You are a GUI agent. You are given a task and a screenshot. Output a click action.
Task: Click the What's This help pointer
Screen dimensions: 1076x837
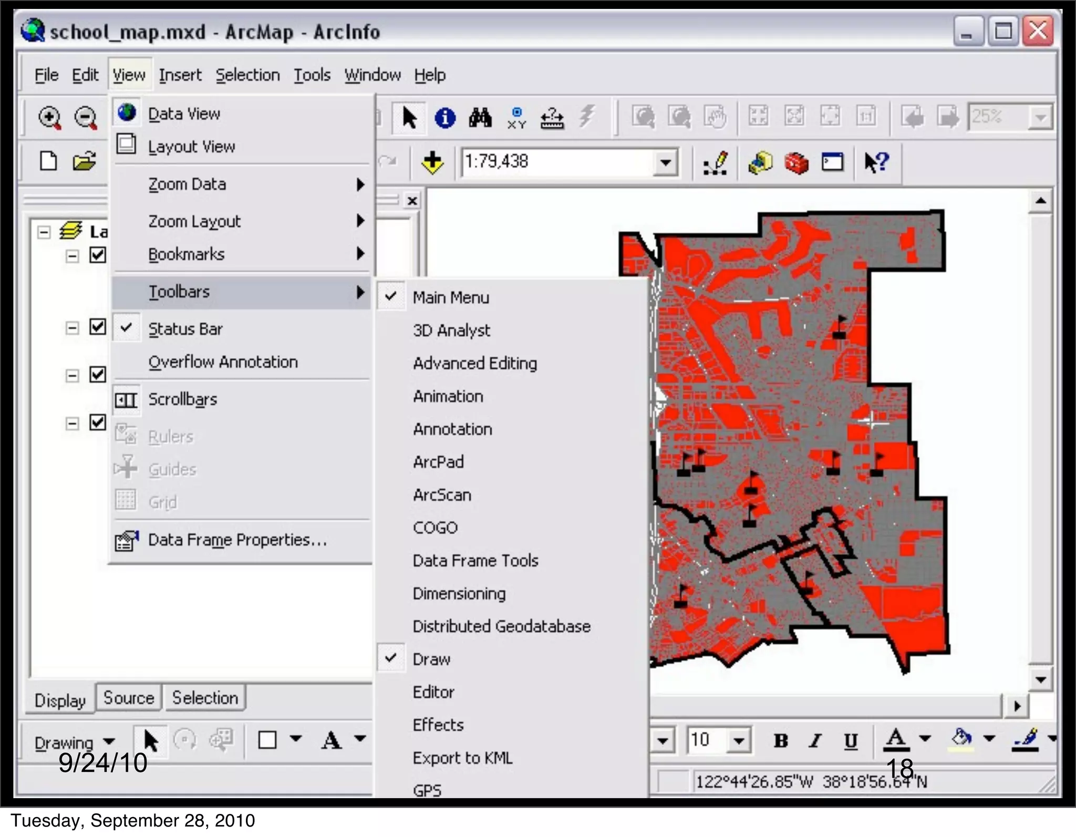[x=876, y=162]
